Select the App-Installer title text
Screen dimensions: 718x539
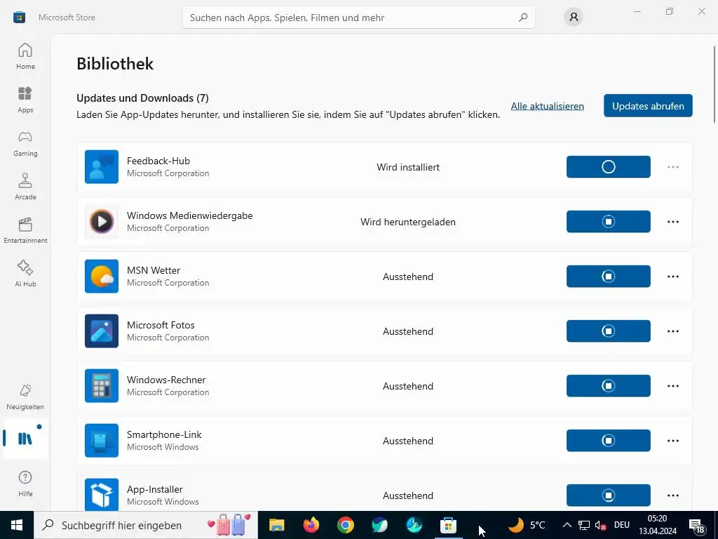click(155, 489)
